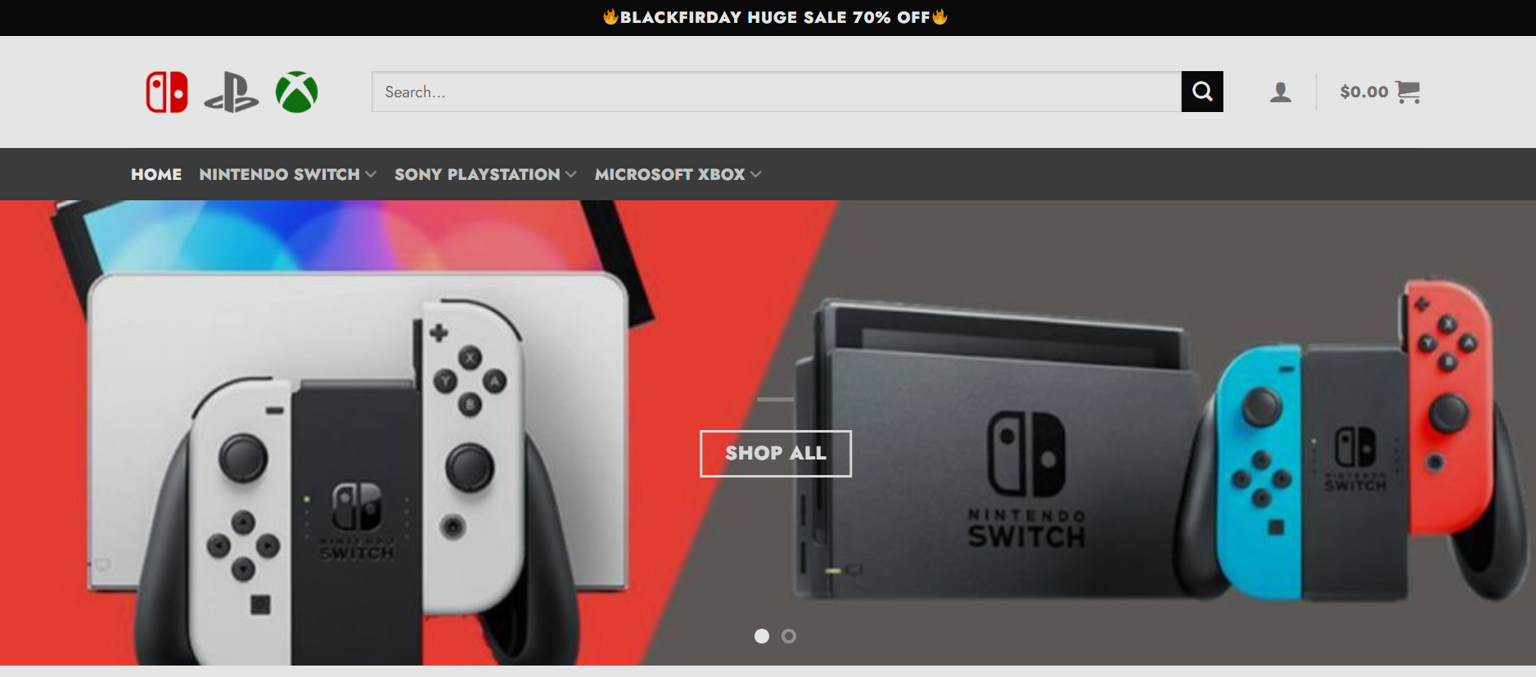Viewport: 1536px width, 677px height.
Task: Click the $0.00 cart total link
Action: coord(1364,92)
